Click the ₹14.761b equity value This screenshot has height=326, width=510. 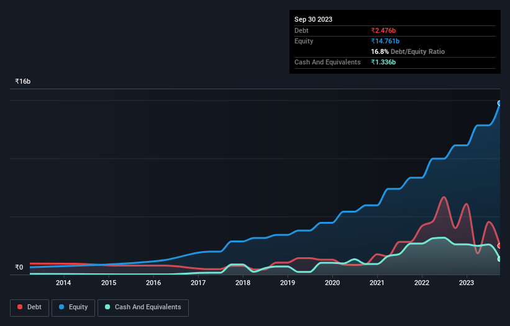(385, 41)
